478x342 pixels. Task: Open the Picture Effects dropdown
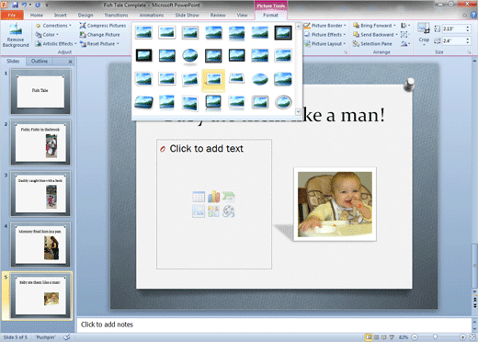click(x=324, y=35)
